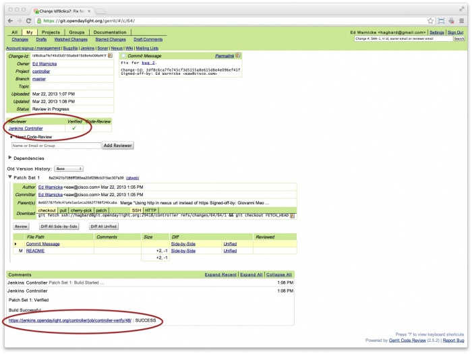Switch to the All tab
This screenshot has width=472, height=354.
click(14, 32)
